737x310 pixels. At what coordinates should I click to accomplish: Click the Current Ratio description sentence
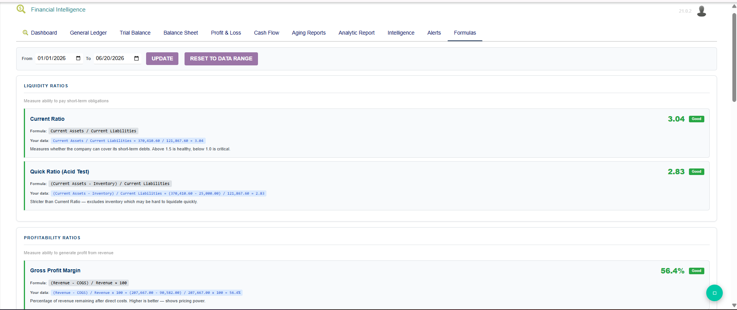click(x=130, y=149)
